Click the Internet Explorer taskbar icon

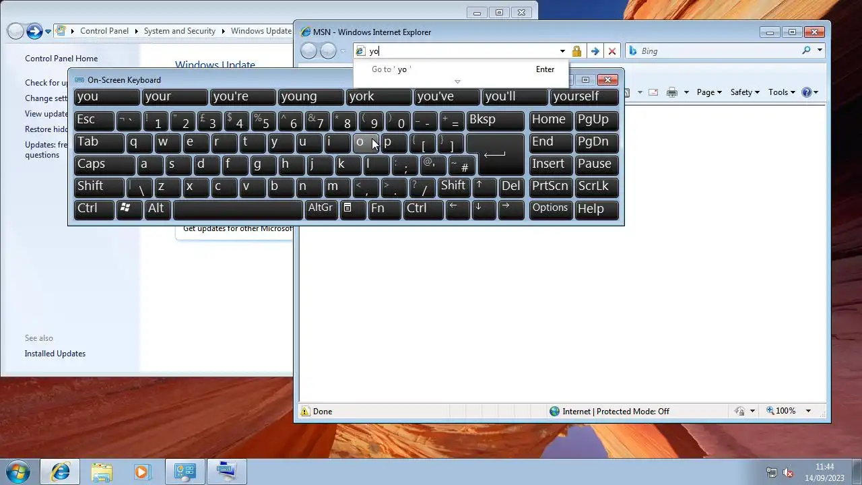click(60, 472)
